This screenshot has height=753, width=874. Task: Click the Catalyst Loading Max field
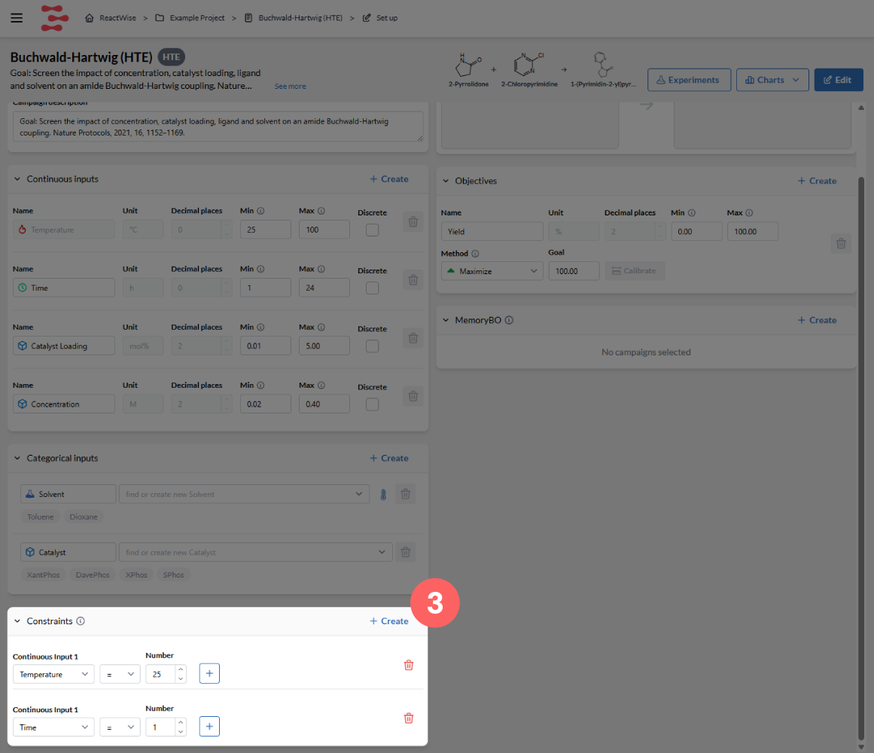(324, 346)
